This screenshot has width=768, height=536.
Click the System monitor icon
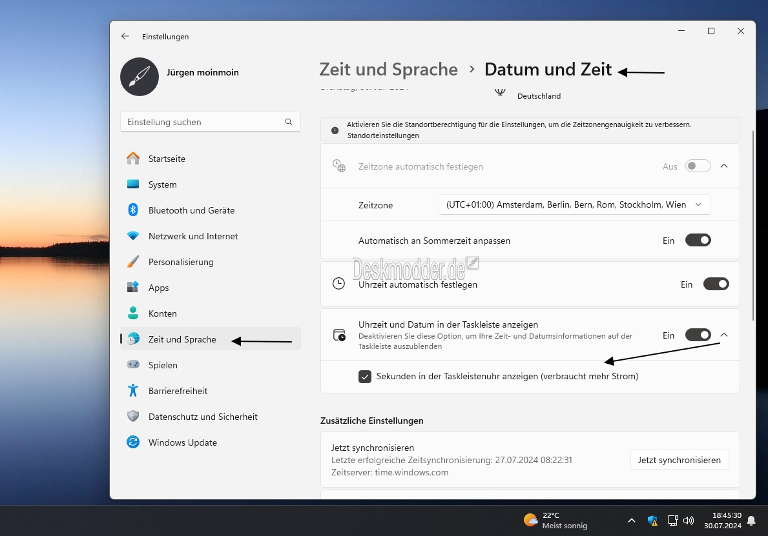(132, 184)
